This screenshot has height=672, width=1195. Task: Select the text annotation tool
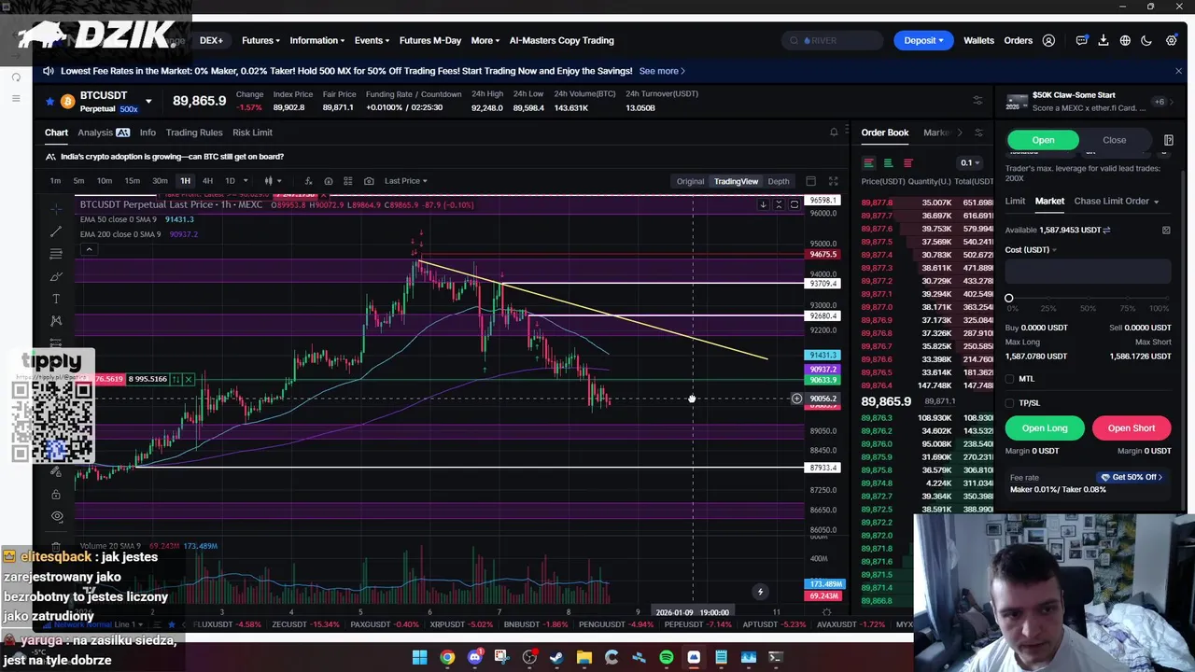point(56,299)
